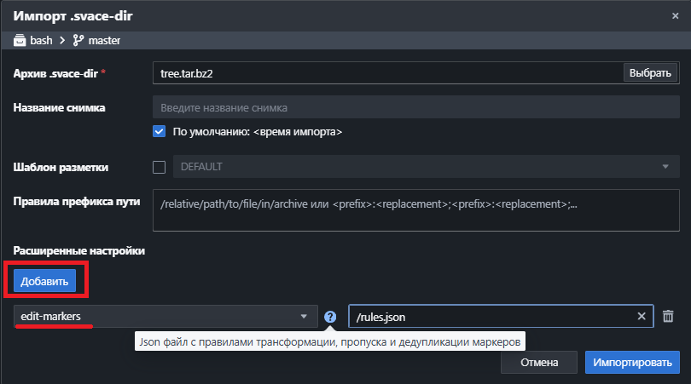Click into the /rules.json value field
691x384 pixels.
click(x=491, y=317)
